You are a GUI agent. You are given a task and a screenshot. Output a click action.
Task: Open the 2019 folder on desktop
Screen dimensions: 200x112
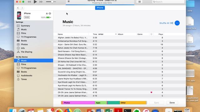(190, 6)
